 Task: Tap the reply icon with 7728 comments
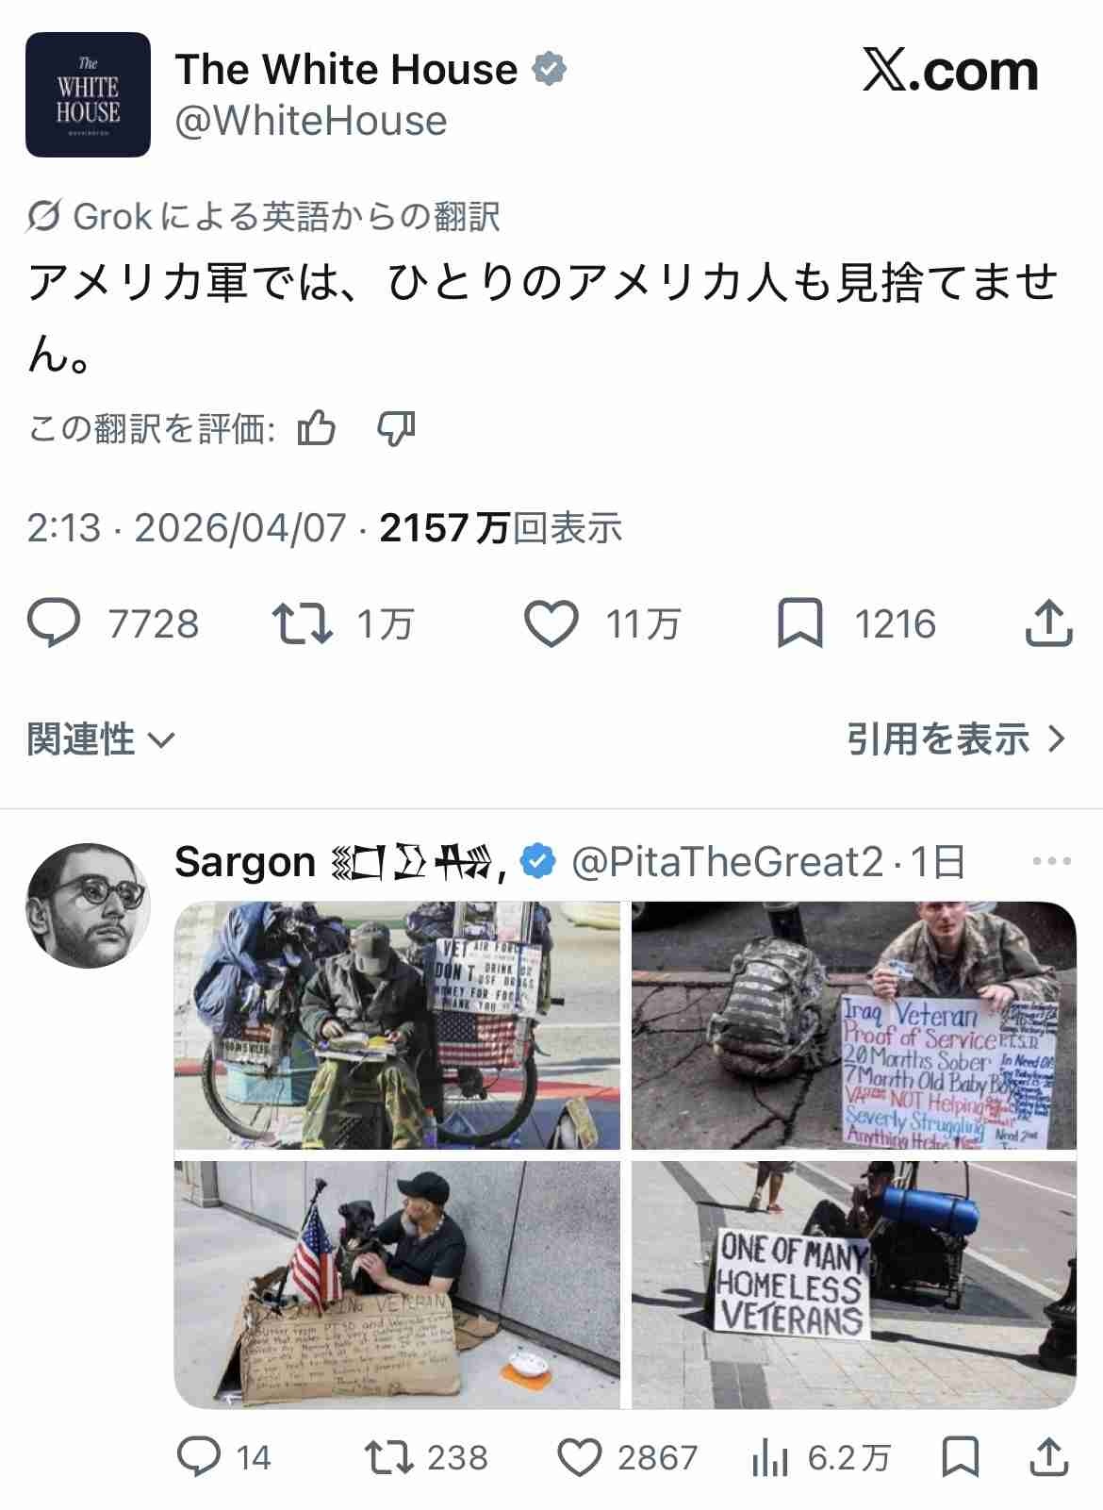[54, 623]
